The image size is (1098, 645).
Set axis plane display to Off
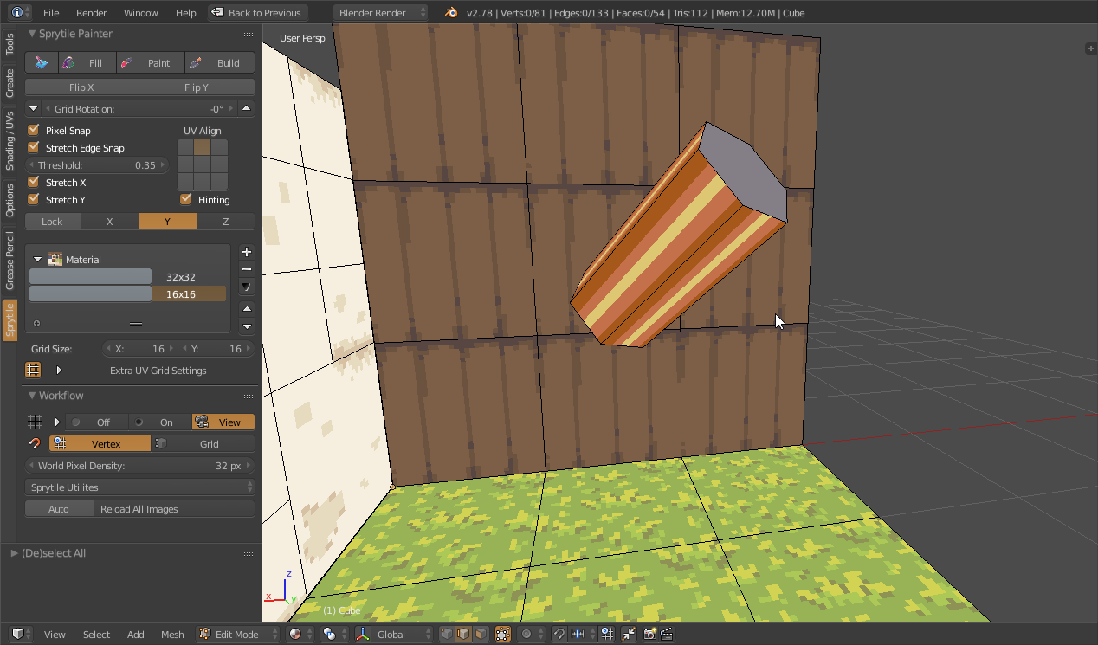[x=97, y=422]
